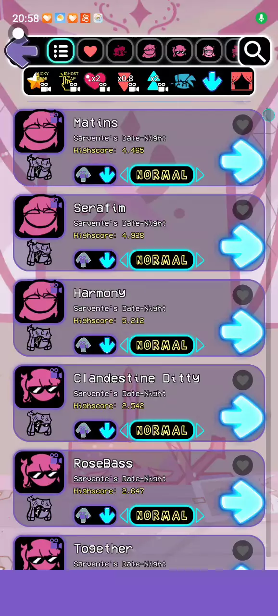The image size is (278, 616).
Task: Toggle the Lucky Star modifier
Action: click(39, 82)
